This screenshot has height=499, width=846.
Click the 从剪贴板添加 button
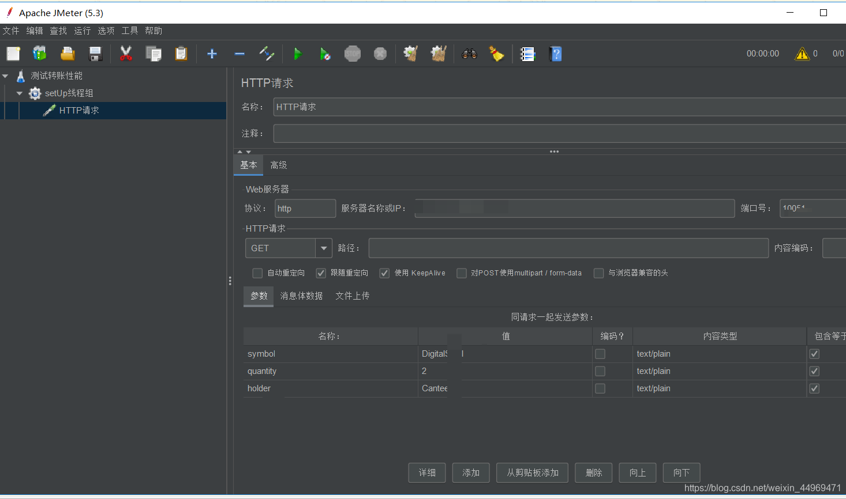tap(533, 472)
